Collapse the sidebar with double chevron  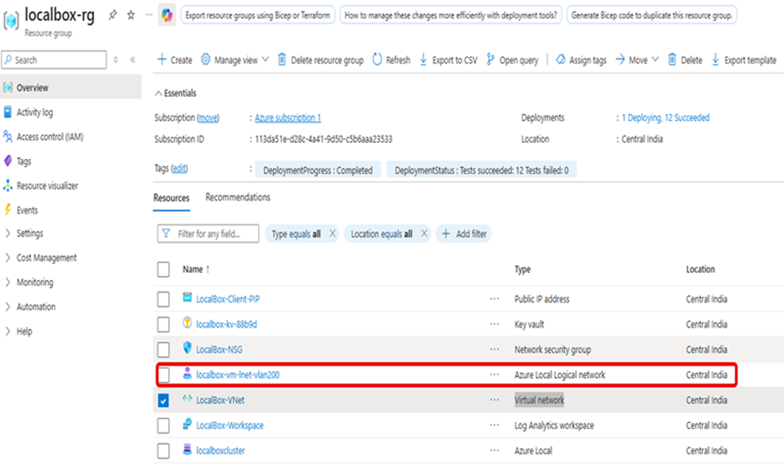point(133,60)
